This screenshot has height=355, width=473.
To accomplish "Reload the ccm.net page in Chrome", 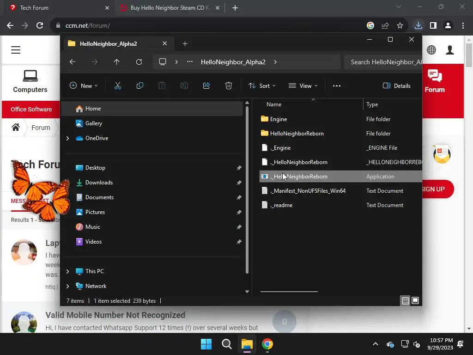I will click(x=40, y=26).
